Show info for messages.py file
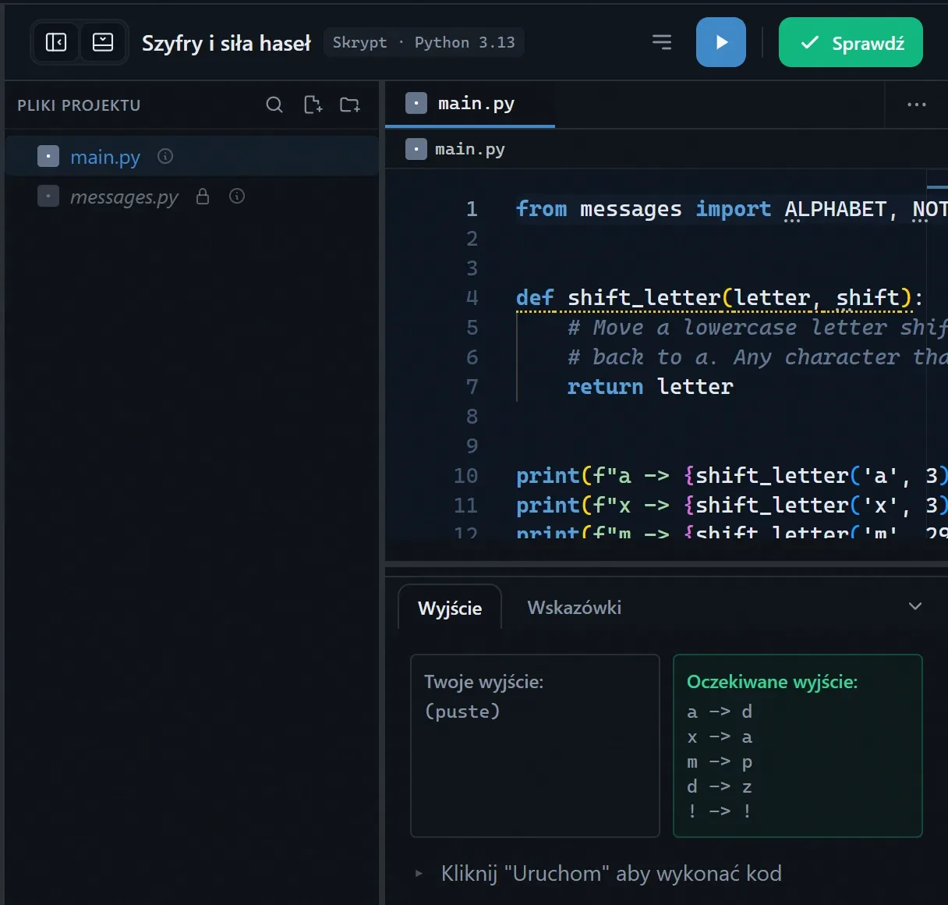The image size is (948, 905). click(237, 196)
